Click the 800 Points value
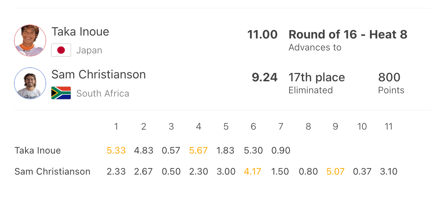This screenshot has width=437, height=204. point(389,77)
